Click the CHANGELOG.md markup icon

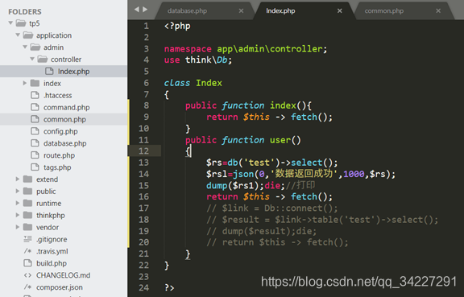click(28, 275)
